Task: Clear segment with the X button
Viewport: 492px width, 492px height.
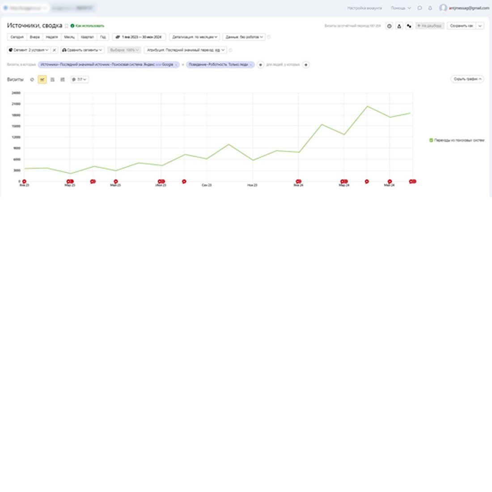Action: 55,50
